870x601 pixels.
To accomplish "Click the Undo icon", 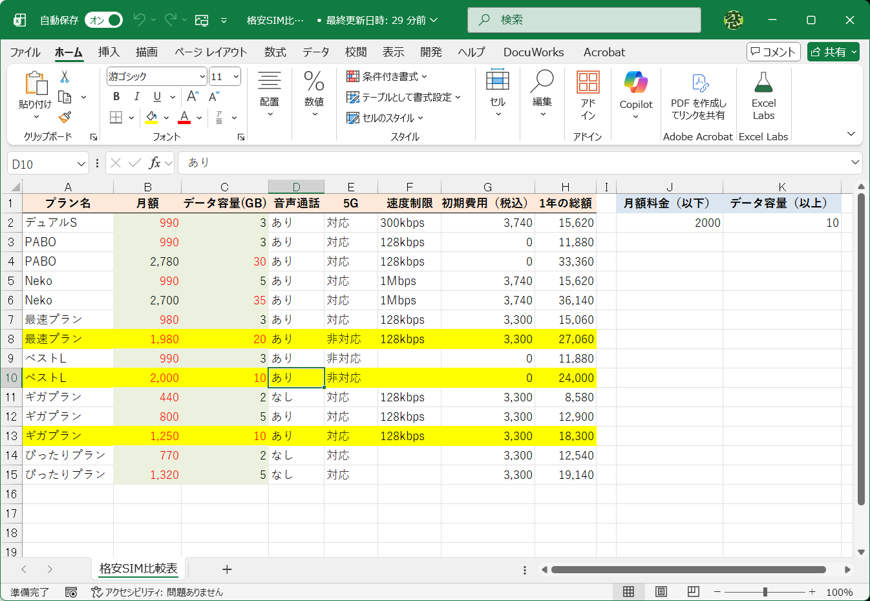I will (x=138, y=19).
